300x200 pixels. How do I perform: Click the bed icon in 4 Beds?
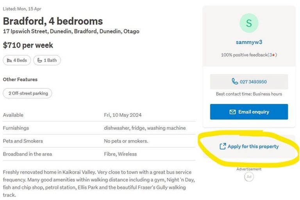[9, 60]
